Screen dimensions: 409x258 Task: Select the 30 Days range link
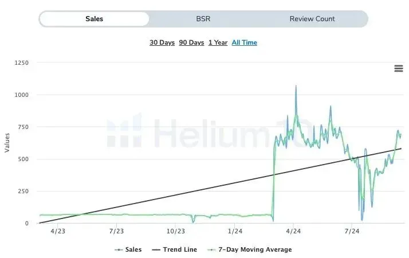(162, 43)
